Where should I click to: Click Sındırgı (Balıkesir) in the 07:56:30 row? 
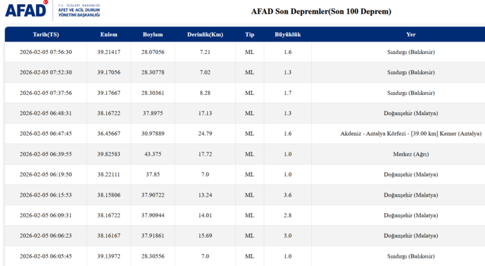411,52
